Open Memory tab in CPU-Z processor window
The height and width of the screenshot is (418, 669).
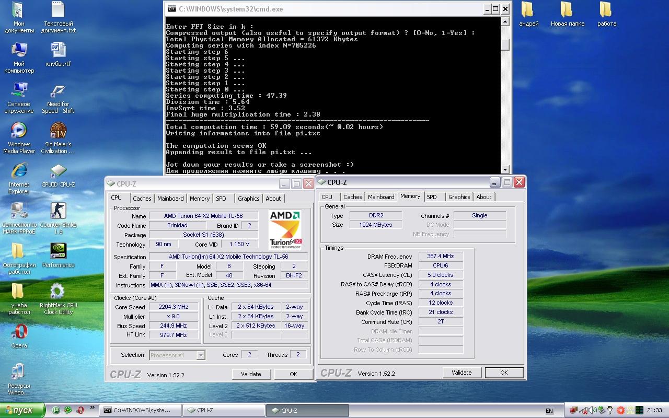[x=200, y=199]
